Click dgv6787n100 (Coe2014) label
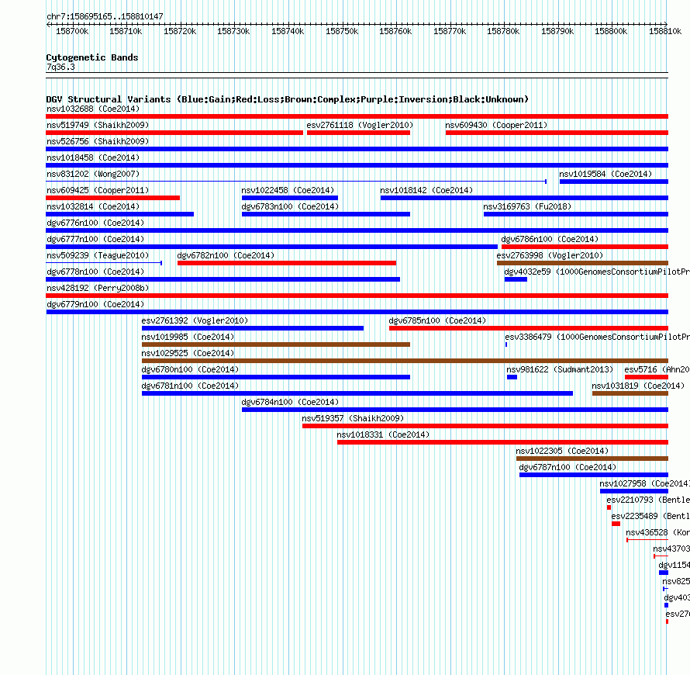690x675 pixels. click(568, 467)
